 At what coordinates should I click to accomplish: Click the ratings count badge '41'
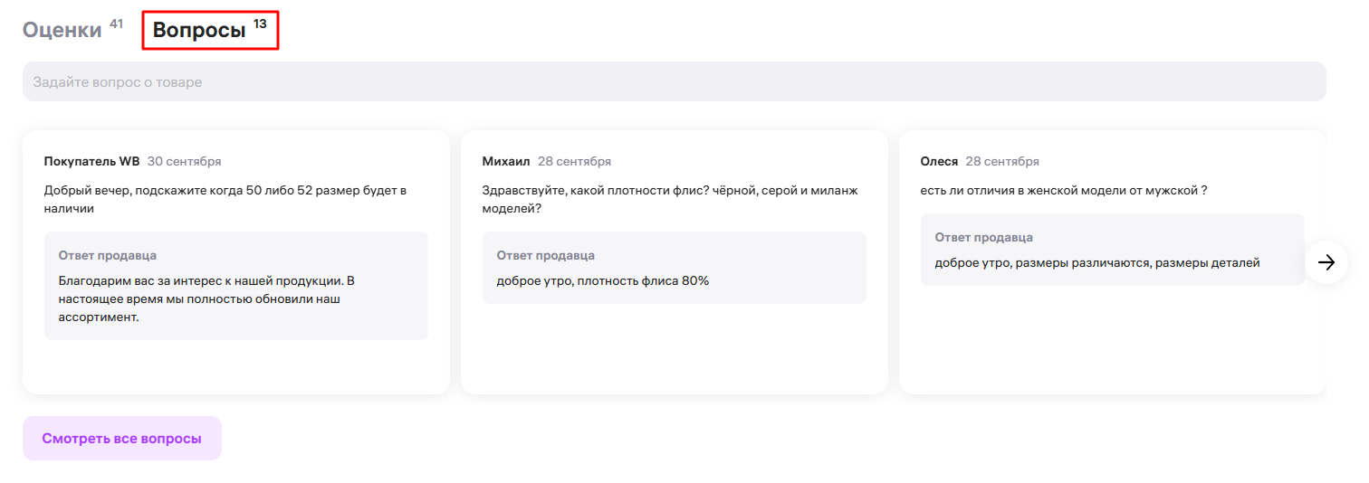(116, 24)
